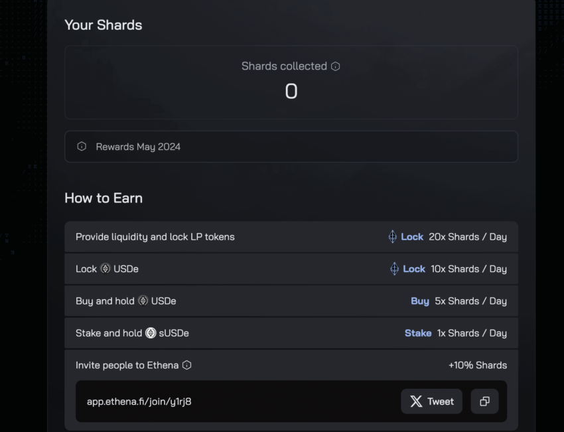Click info icon beside Invite people to Ethena
The image size is (564, 432).
(187, 365)
